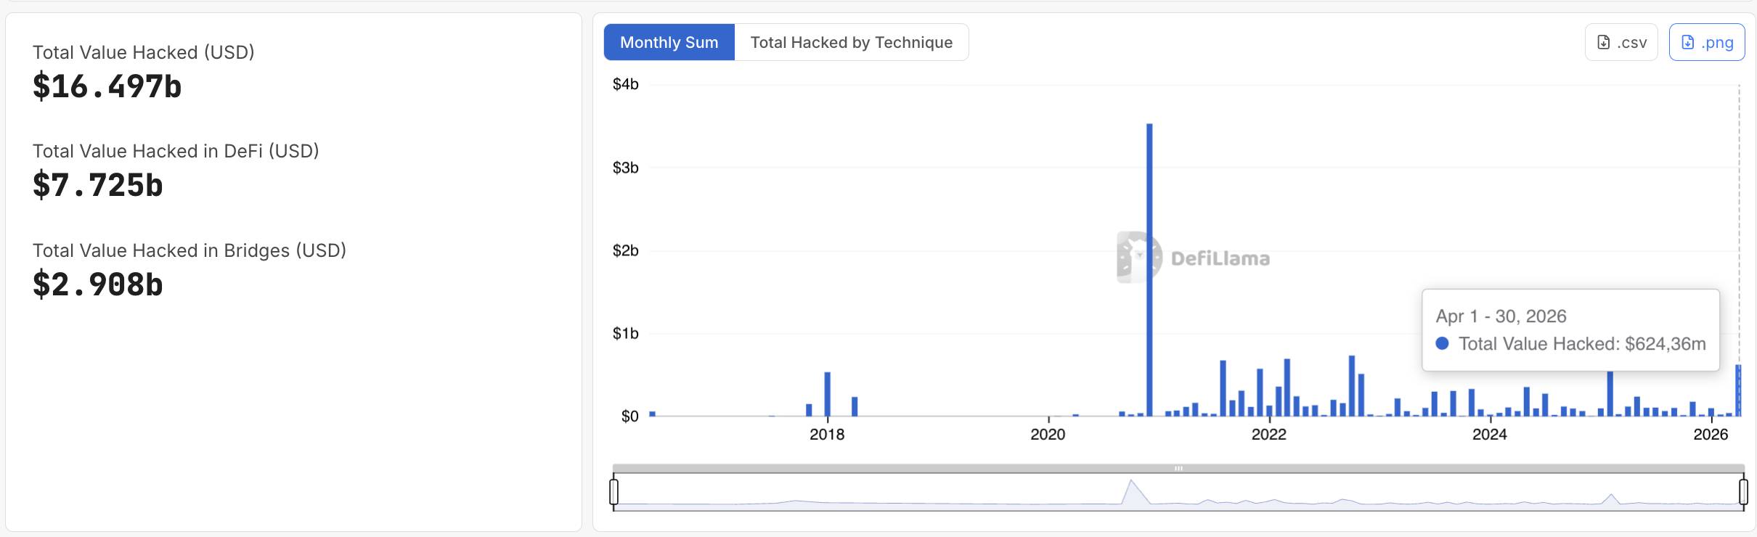This screenshot has height=537, width=1757.
Task: Click the 2022 x-axis label
Action: (x=1268, y=434)
